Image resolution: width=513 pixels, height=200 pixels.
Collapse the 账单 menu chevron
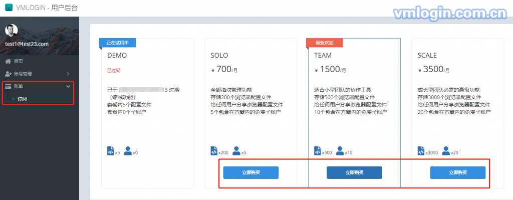click(68, 86)
